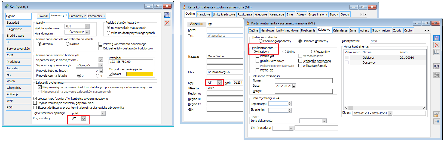
Task: Open the Serwer wydruków section
Action: 19,49
